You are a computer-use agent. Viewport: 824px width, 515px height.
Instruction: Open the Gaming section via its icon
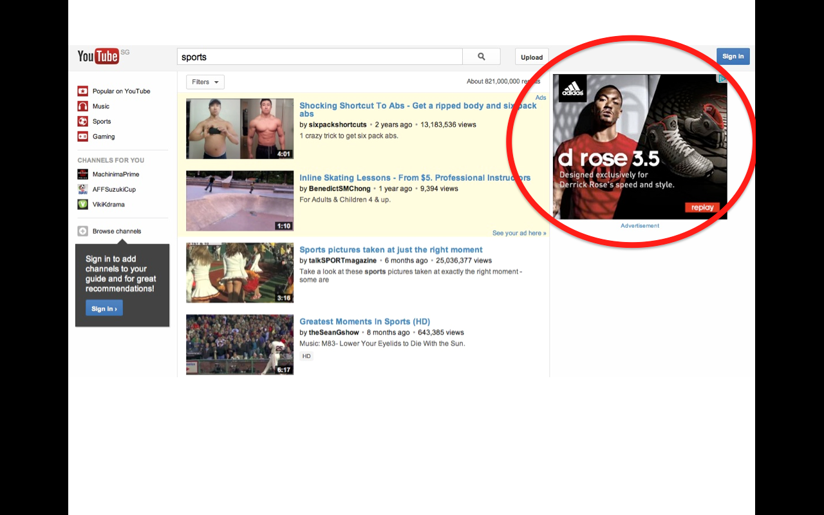coord(82,136)
